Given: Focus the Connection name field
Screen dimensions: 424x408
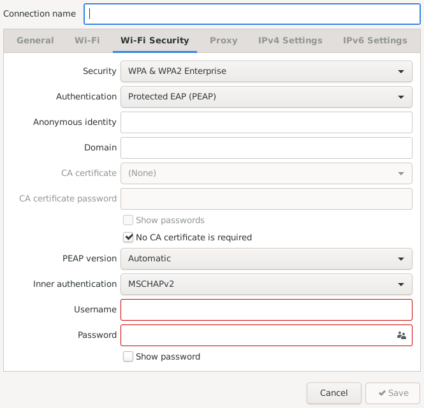Looking at the screenshot, I should pos(252,14).
